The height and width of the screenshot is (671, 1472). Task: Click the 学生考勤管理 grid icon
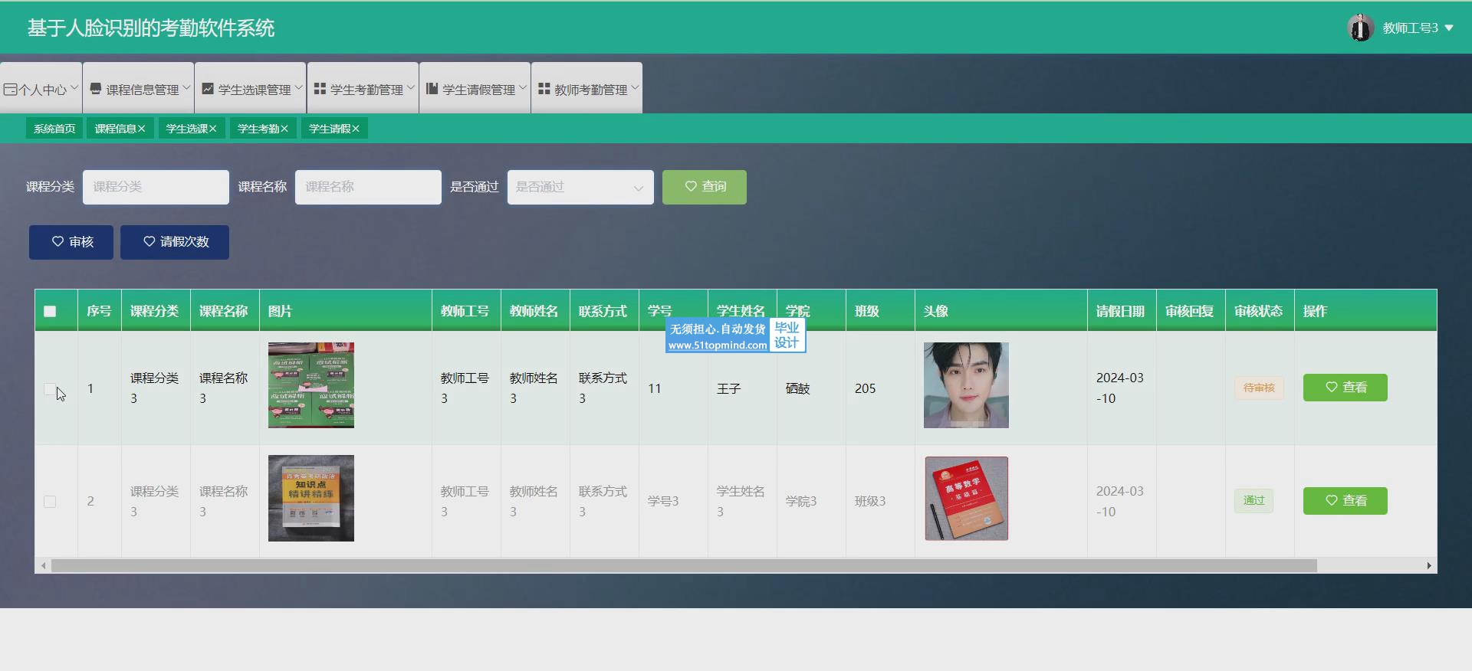tap(320, 89)
